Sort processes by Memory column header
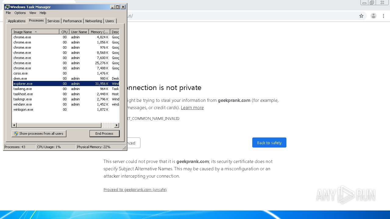Screen dimensions: 390x219 click(x=99, y=32)
